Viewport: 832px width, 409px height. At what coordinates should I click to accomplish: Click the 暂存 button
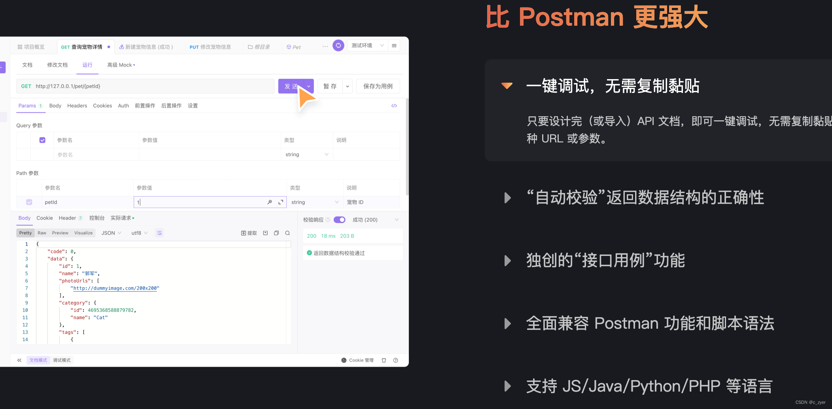pyautogui.click(x=330, y=86)
